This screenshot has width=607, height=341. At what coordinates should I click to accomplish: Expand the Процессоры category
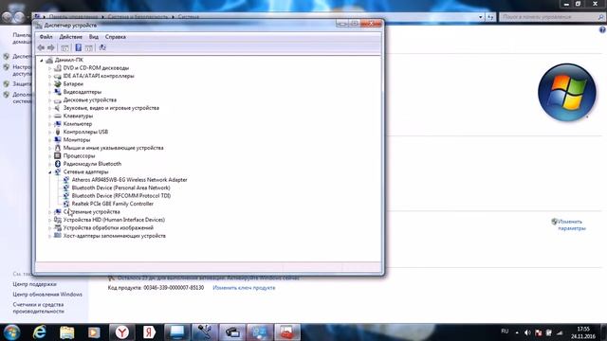point(49,155)
